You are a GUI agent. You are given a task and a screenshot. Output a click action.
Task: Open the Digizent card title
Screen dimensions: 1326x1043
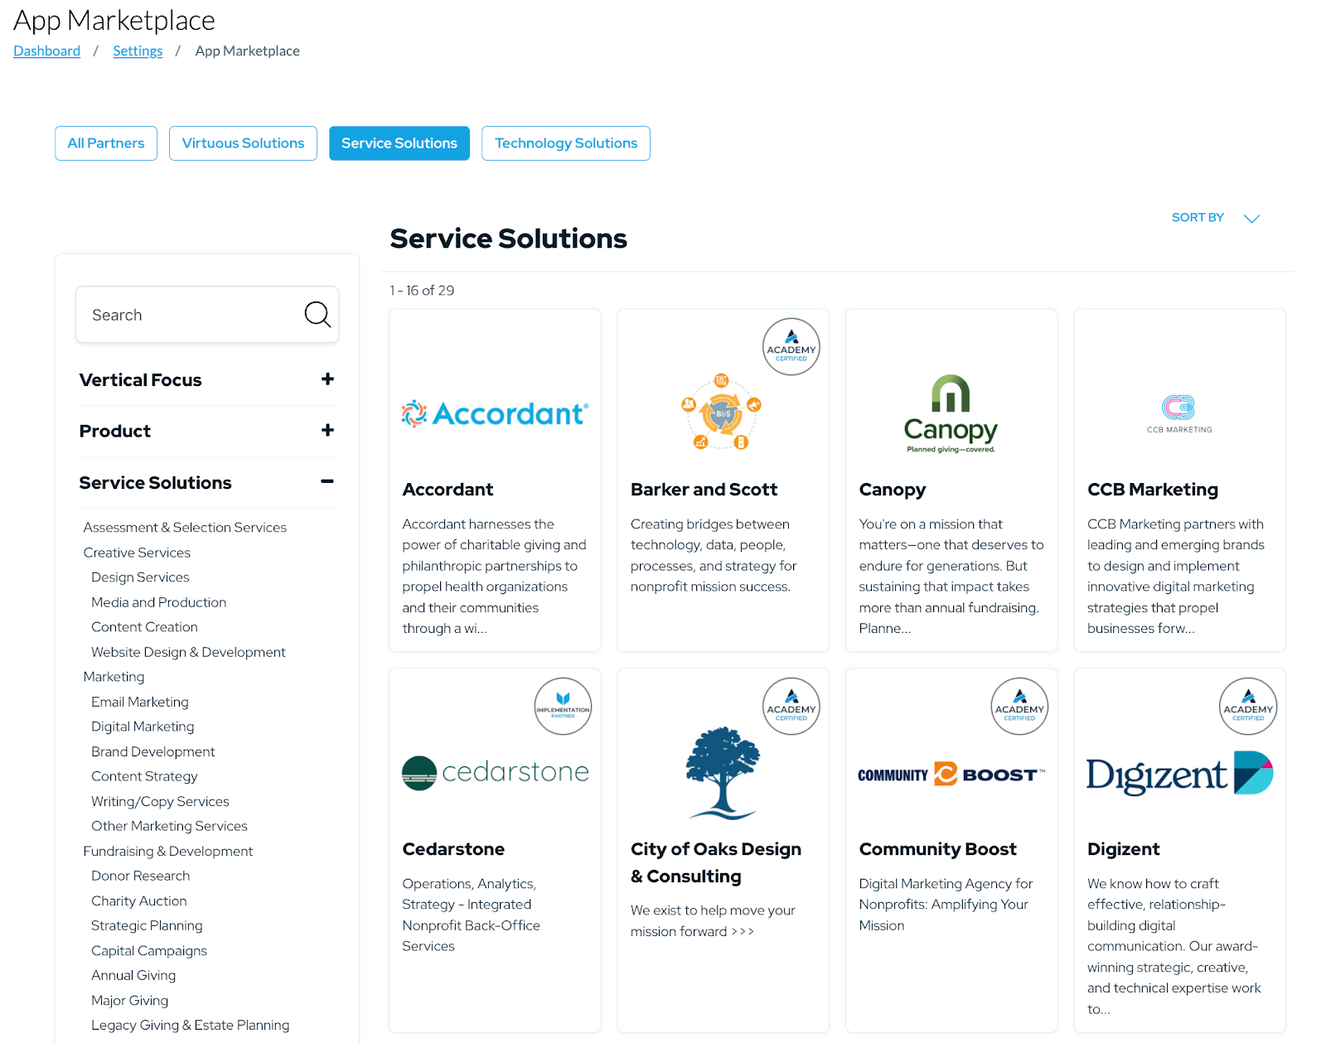click(1123, 849)
